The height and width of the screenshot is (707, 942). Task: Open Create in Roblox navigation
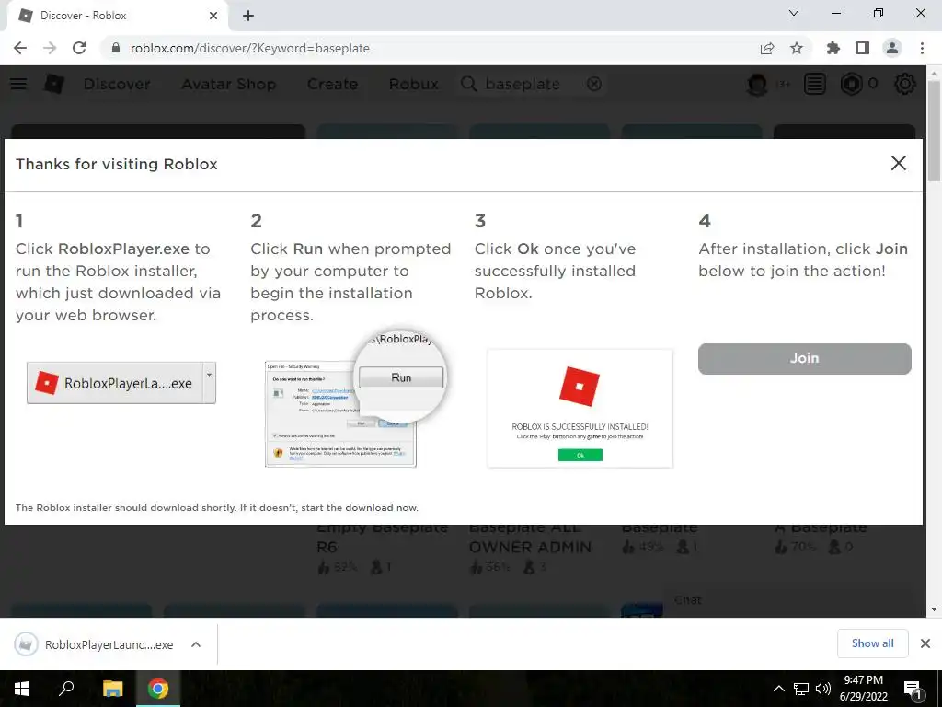coord(333,84)
